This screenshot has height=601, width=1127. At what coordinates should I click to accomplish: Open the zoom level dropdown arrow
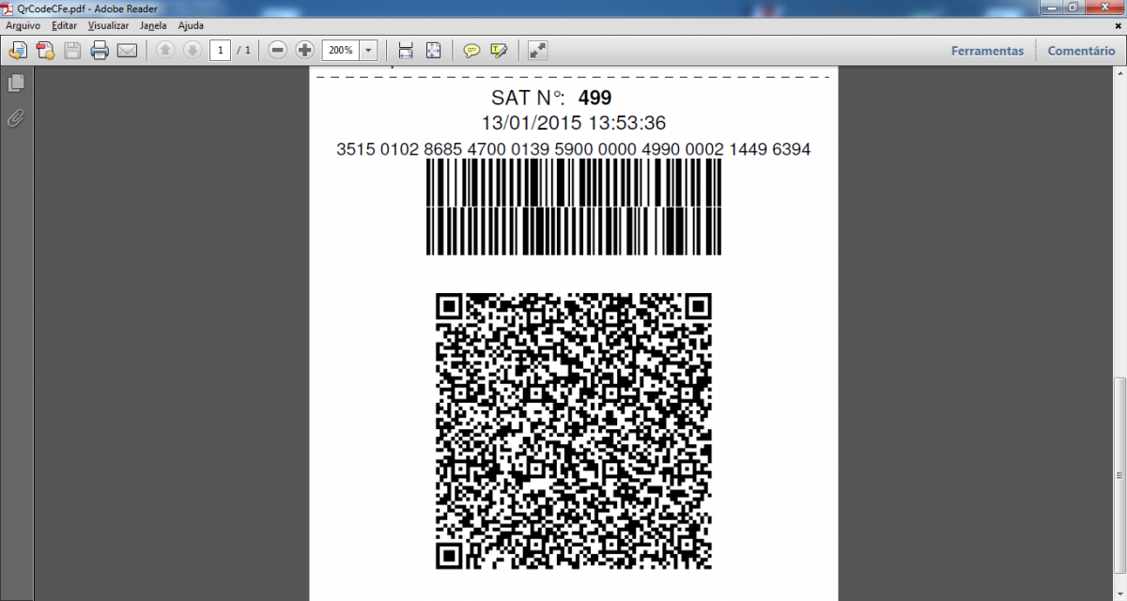coord(369,50)
